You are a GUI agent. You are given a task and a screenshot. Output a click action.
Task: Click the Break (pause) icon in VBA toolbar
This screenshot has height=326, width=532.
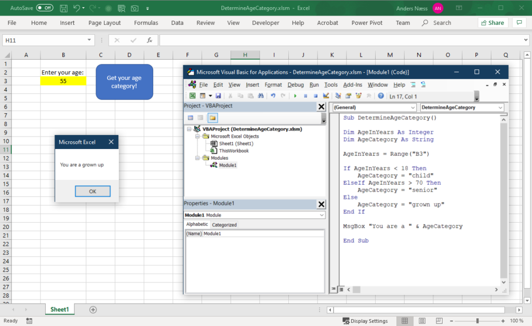(x=305, y=96)
